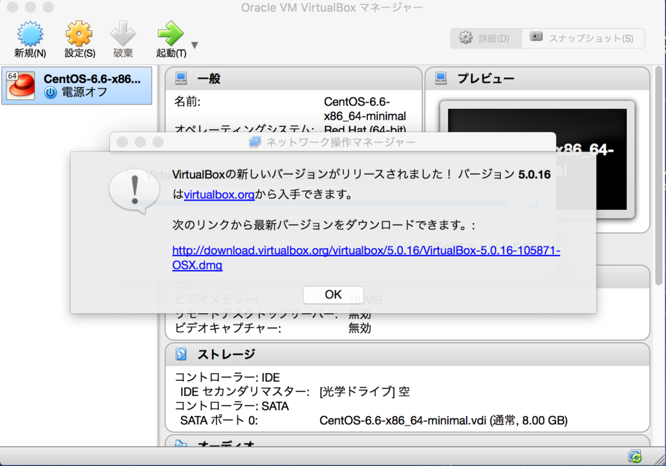Image resolution: width=666 pixels, height=466 pixels.
Task: Start VM with 起動(T) green arrow
Action: [171, 34]
